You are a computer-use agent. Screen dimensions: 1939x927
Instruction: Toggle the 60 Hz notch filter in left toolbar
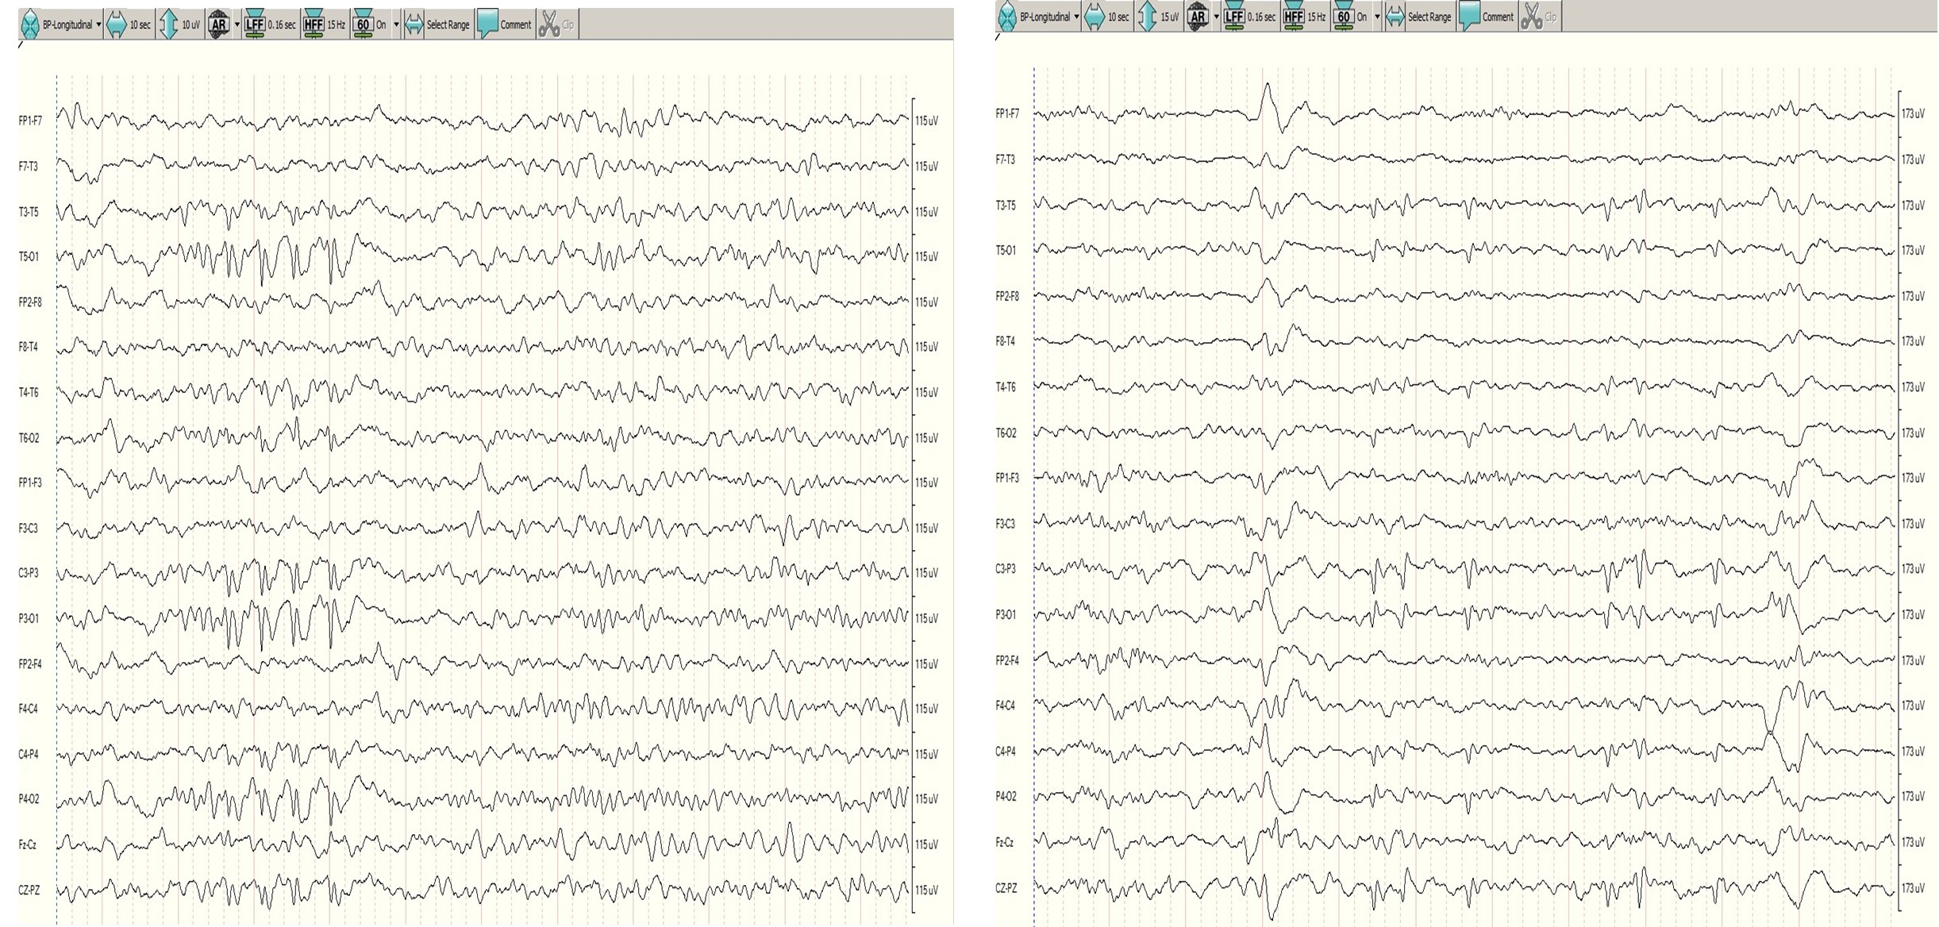pyautogui.click(x=363, y=25)
